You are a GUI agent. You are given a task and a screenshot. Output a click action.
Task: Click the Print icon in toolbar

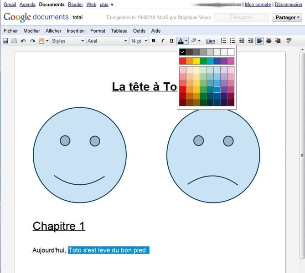pos(14,41)
